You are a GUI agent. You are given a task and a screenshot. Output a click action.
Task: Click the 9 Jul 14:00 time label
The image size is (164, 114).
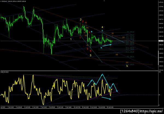[68, 107]
